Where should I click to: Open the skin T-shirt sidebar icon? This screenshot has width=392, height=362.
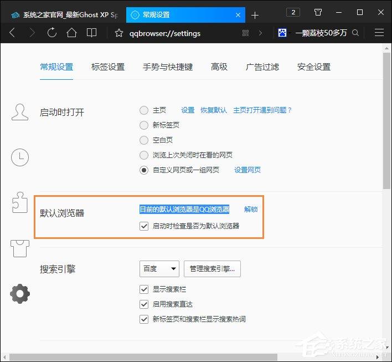point(20,248)
